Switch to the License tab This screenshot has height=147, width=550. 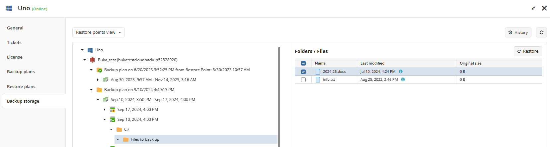[x=15, y=57]
